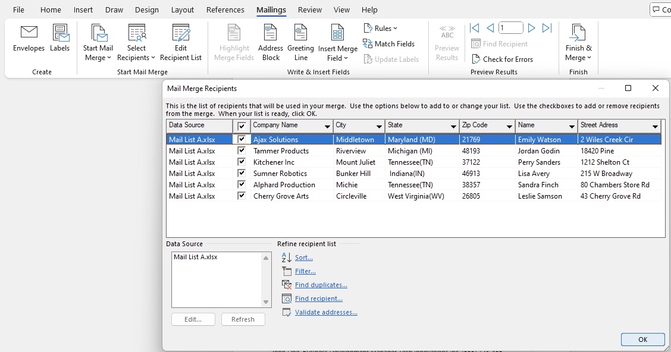
Task: Open the Envelopes tool
Action: [29, 39]
